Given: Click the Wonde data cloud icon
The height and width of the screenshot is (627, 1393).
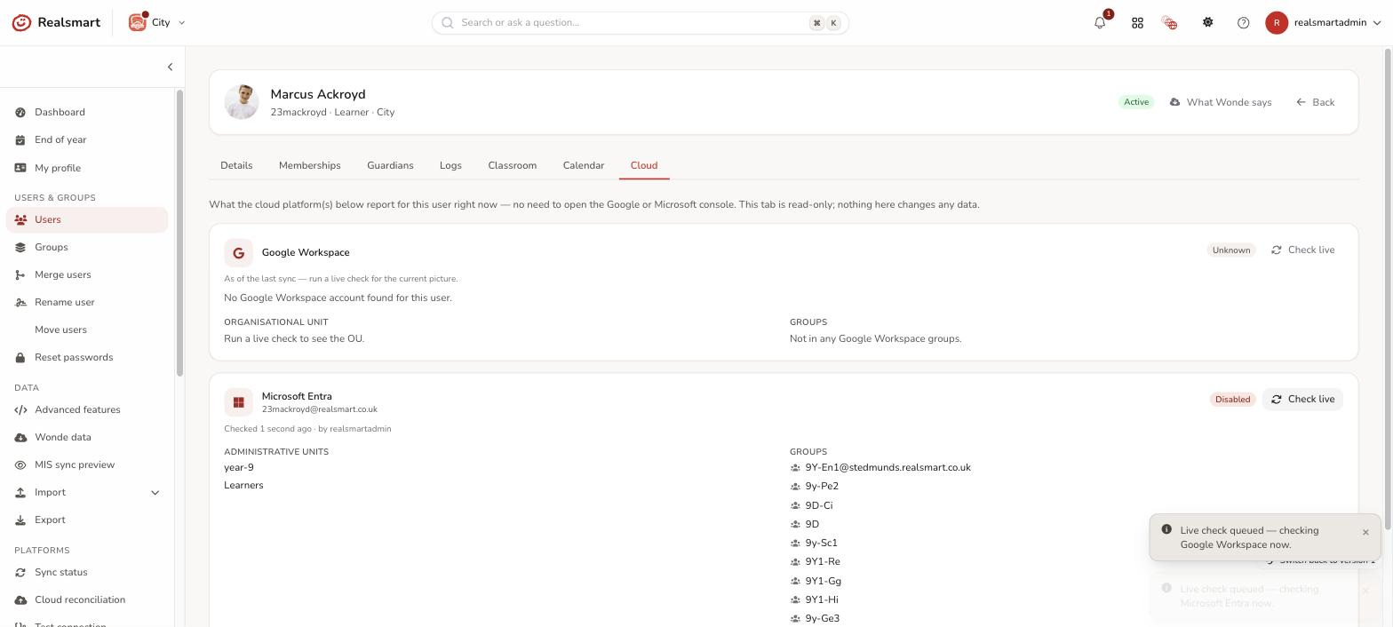Looking at the screenshot, I should point(20,437).
